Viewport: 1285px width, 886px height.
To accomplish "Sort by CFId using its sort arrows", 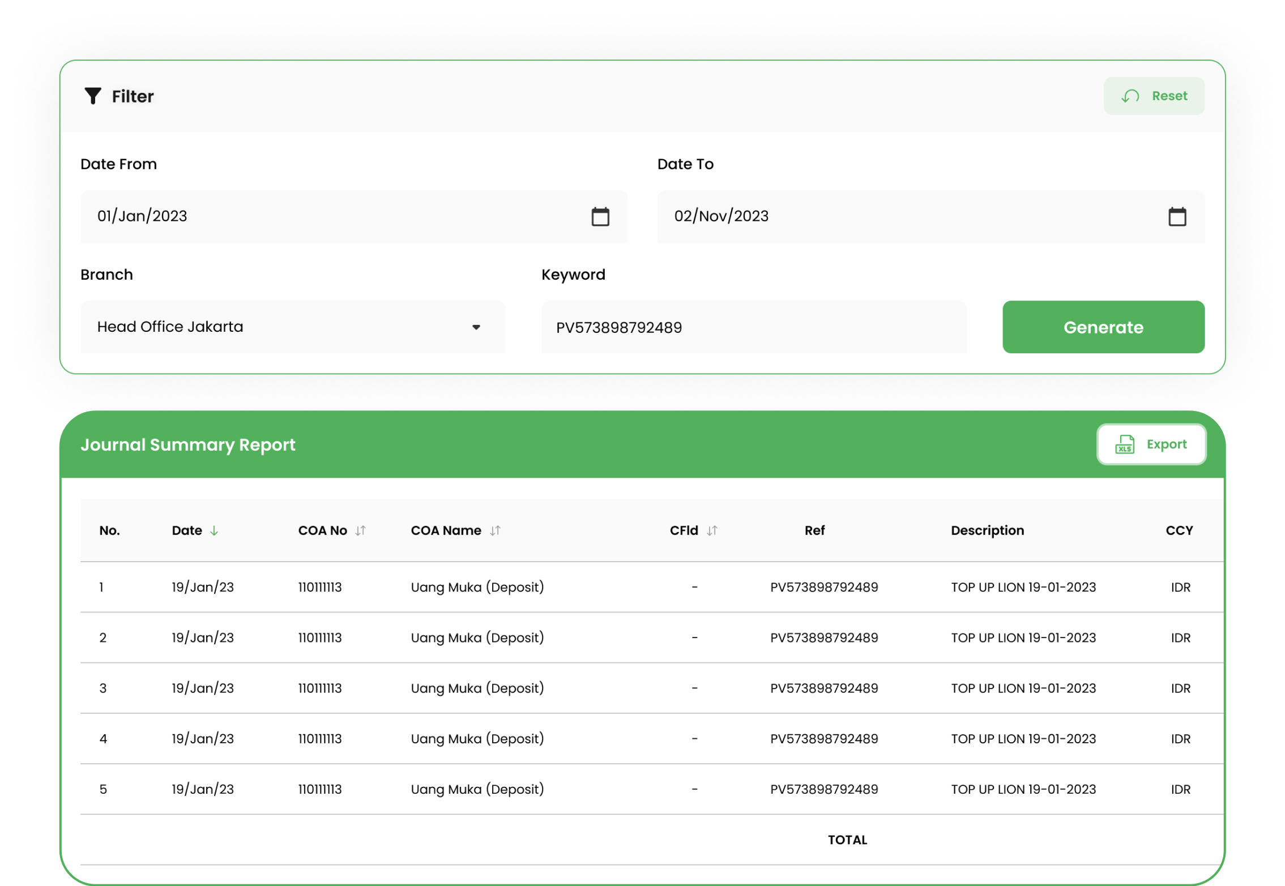I will [712, 530].
